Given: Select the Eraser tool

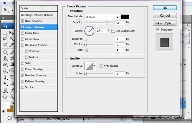Looking at the screenshot, I should [5, 64].
